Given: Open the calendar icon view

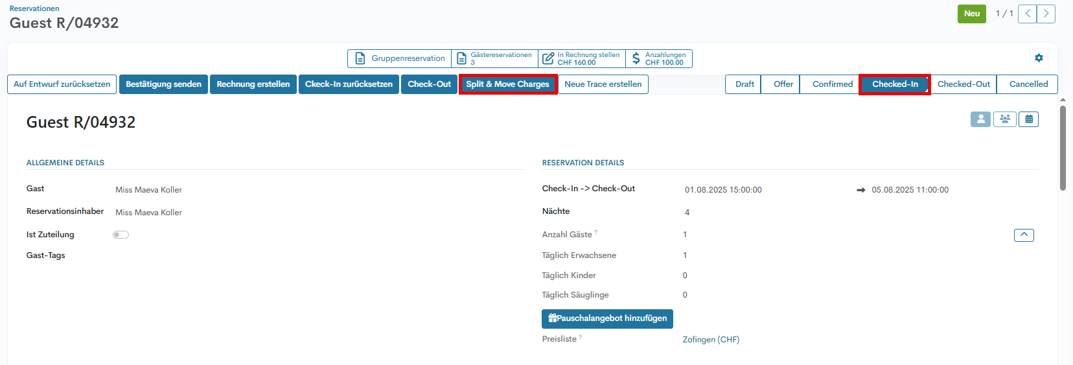Looking at the screenshot, I should (x=1028, y=119).
